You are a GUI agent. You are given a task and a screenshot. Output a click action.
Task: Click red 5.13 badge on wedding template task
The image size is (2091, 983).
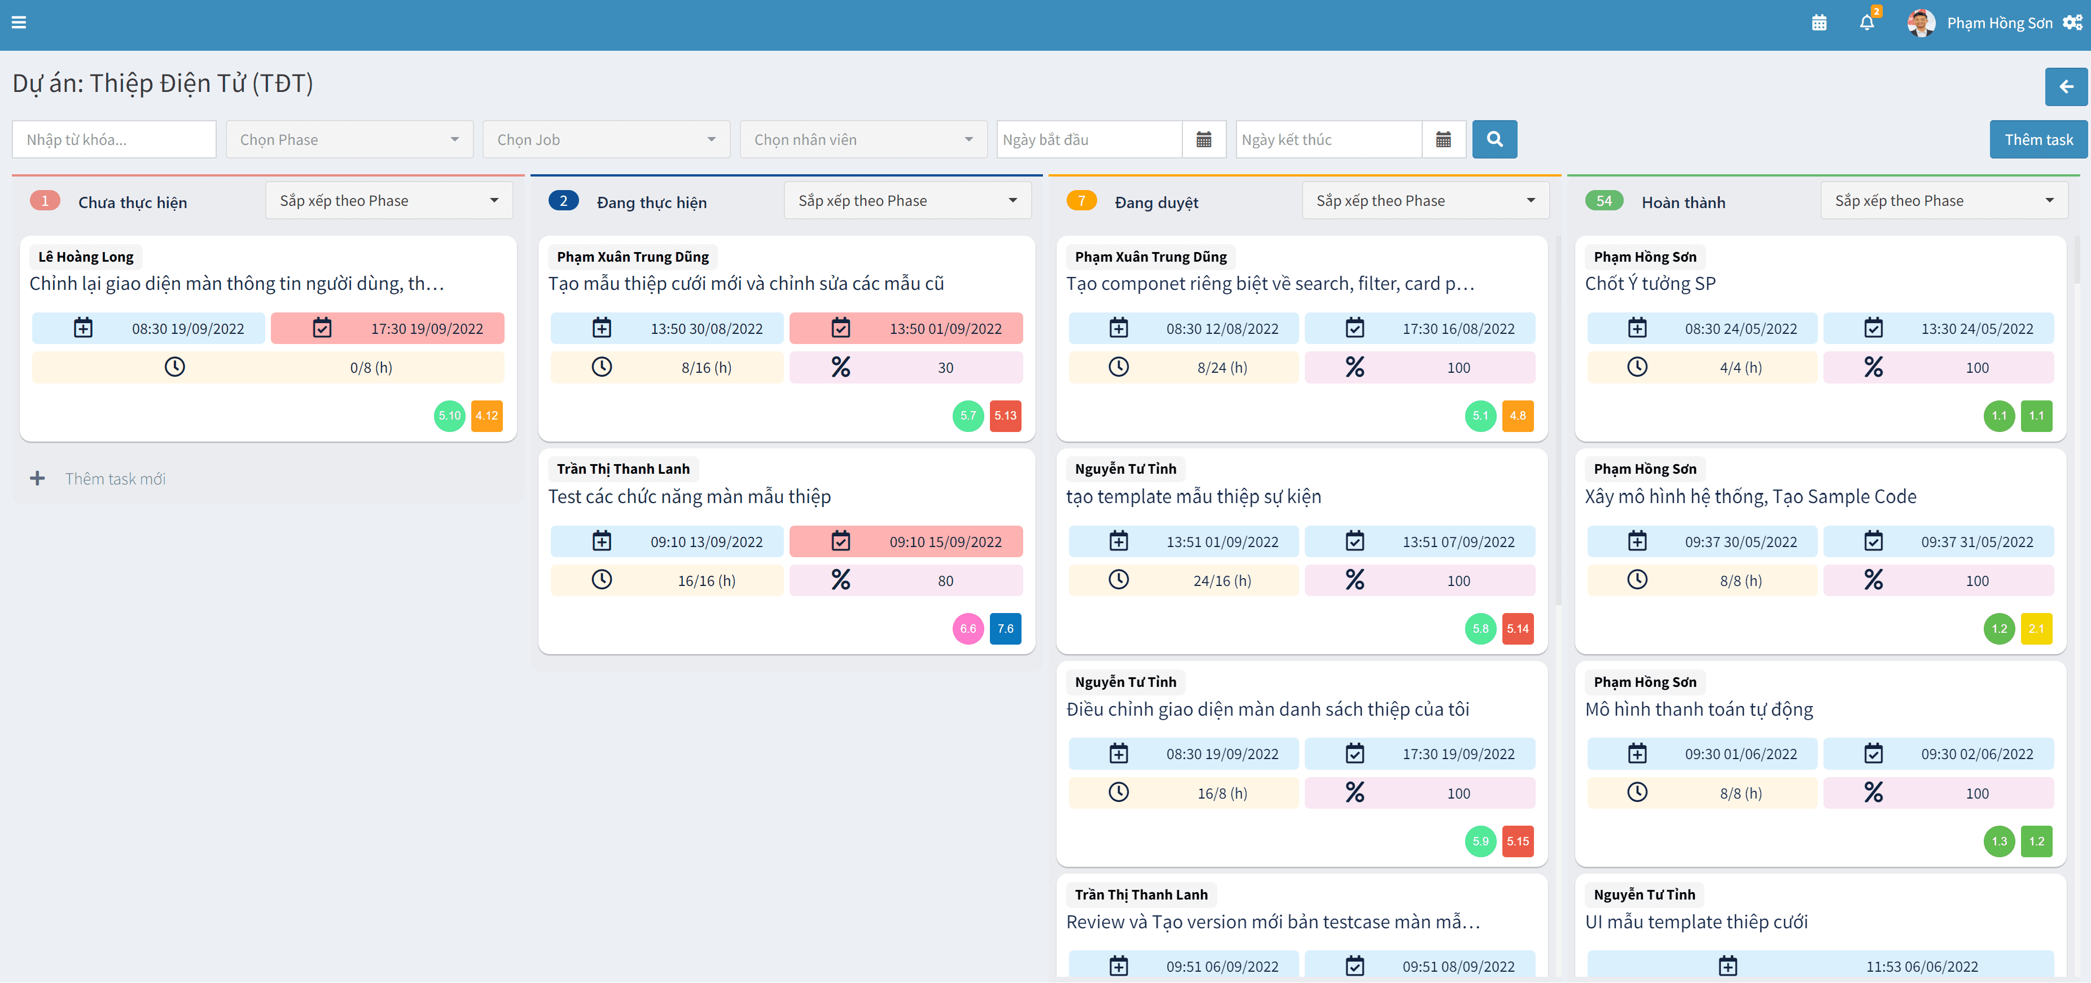coord(1005,416)
